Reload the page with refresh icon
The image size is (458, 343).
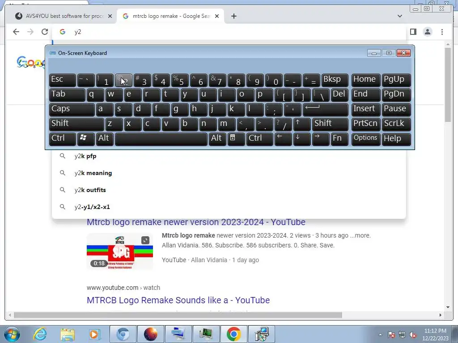coord(45,32)
